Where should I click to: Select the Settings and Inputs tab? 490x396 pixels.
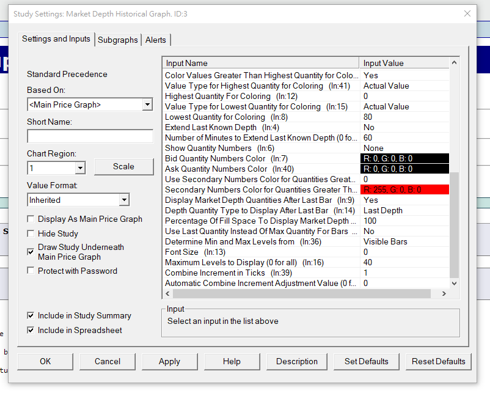(56, 39)
